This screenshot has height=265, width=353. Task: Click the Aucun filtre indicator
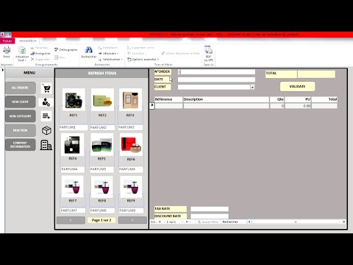point(208,222)
